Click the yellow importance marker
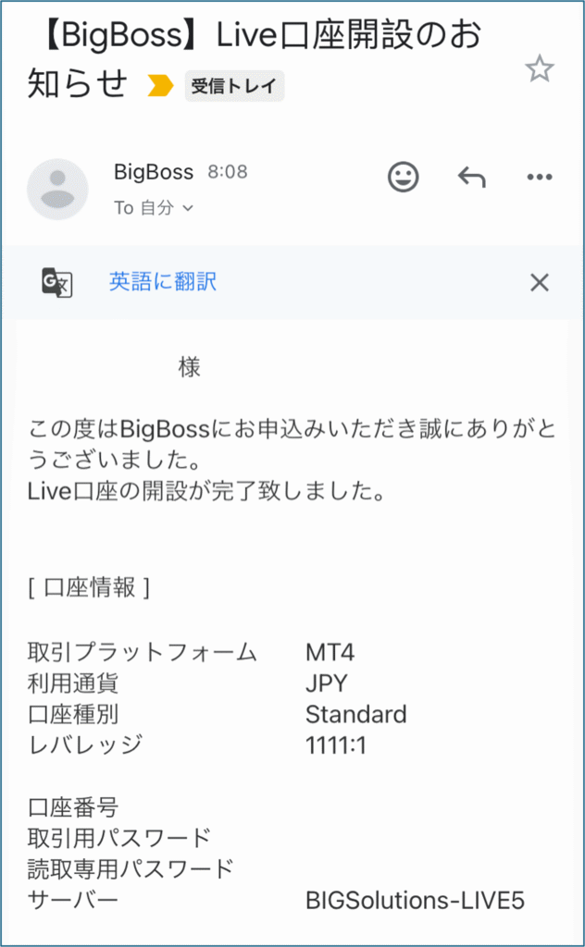585x947 pixels. (160, 86)
